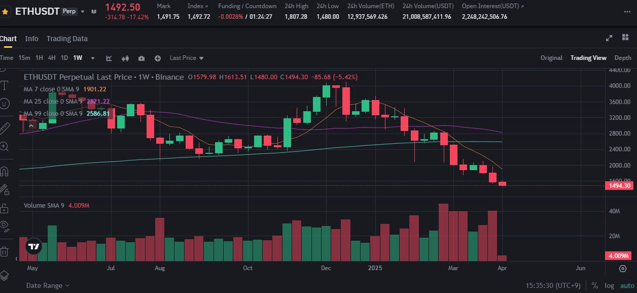The height and width of the screenshot is (293, 637).
Task: Click the MA 25 SMA value 2821.22
Action: 99,102
